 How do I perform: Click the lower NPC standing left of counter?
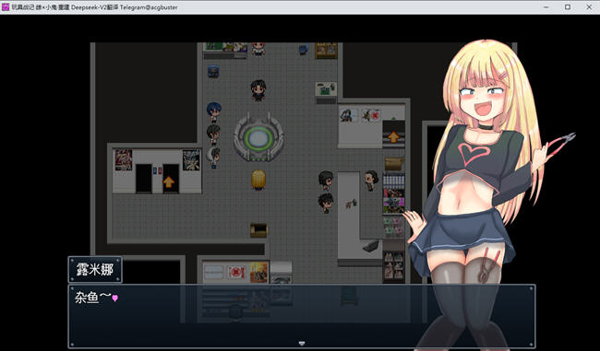[326, 203]
